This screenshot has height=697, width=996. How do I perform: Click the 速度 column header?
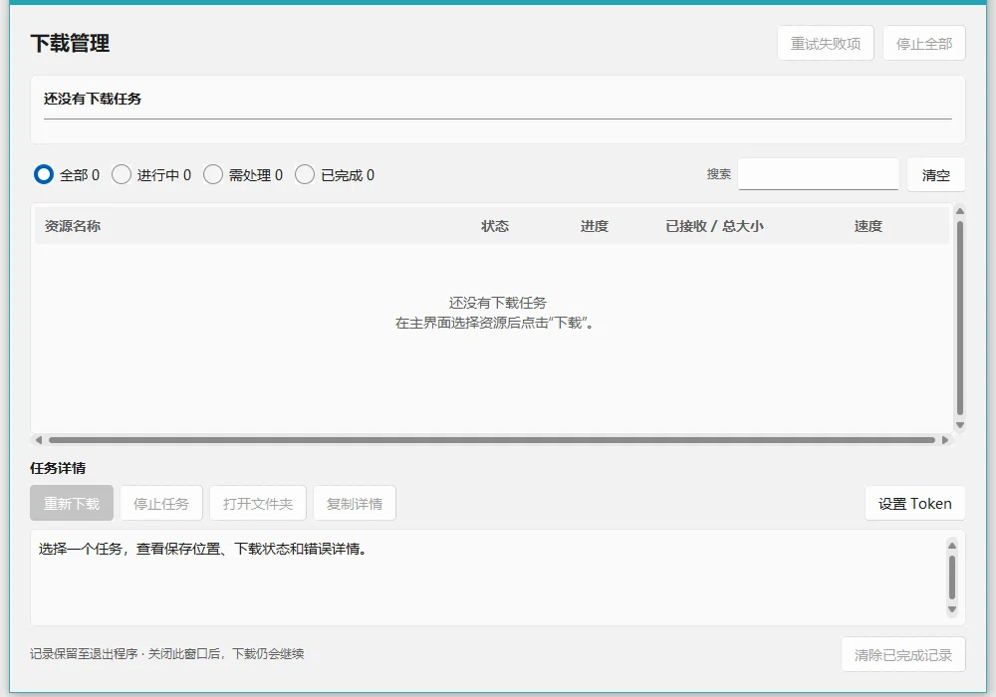[868, 226]
